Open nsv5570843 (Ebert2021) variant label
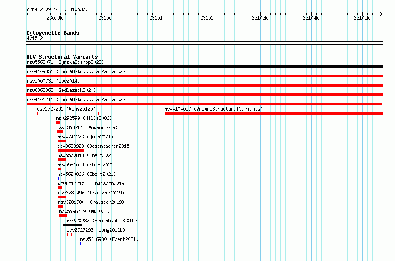The height and width of the screenshot is (261, 395). tap(87, 155)
